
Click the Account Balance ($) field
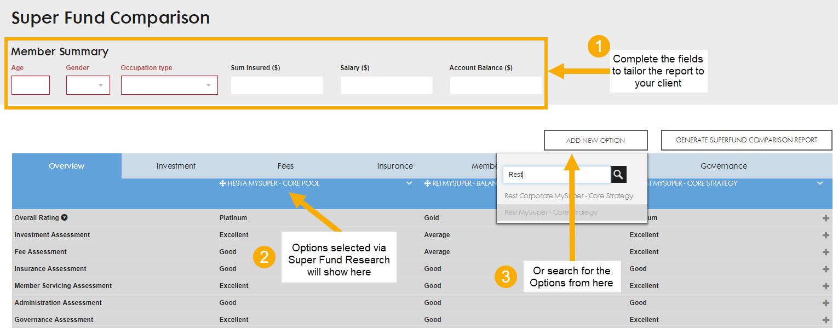(496, 85)
